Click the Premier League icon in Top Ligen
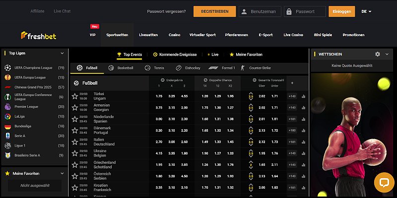Image resolution: width=397 pixels, height=198 pixels. point(7,106)
